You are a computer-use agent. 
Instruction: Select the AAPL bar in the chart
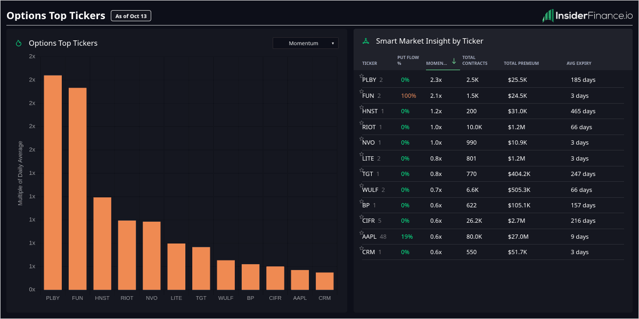coord(300,280)
